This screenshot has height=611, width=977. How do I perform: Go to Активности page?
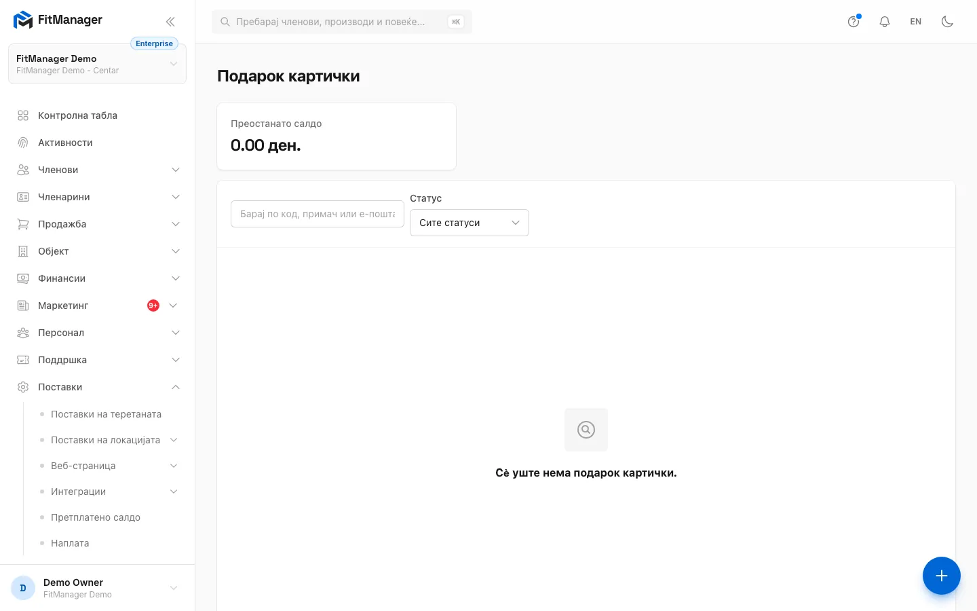point(97,143)
